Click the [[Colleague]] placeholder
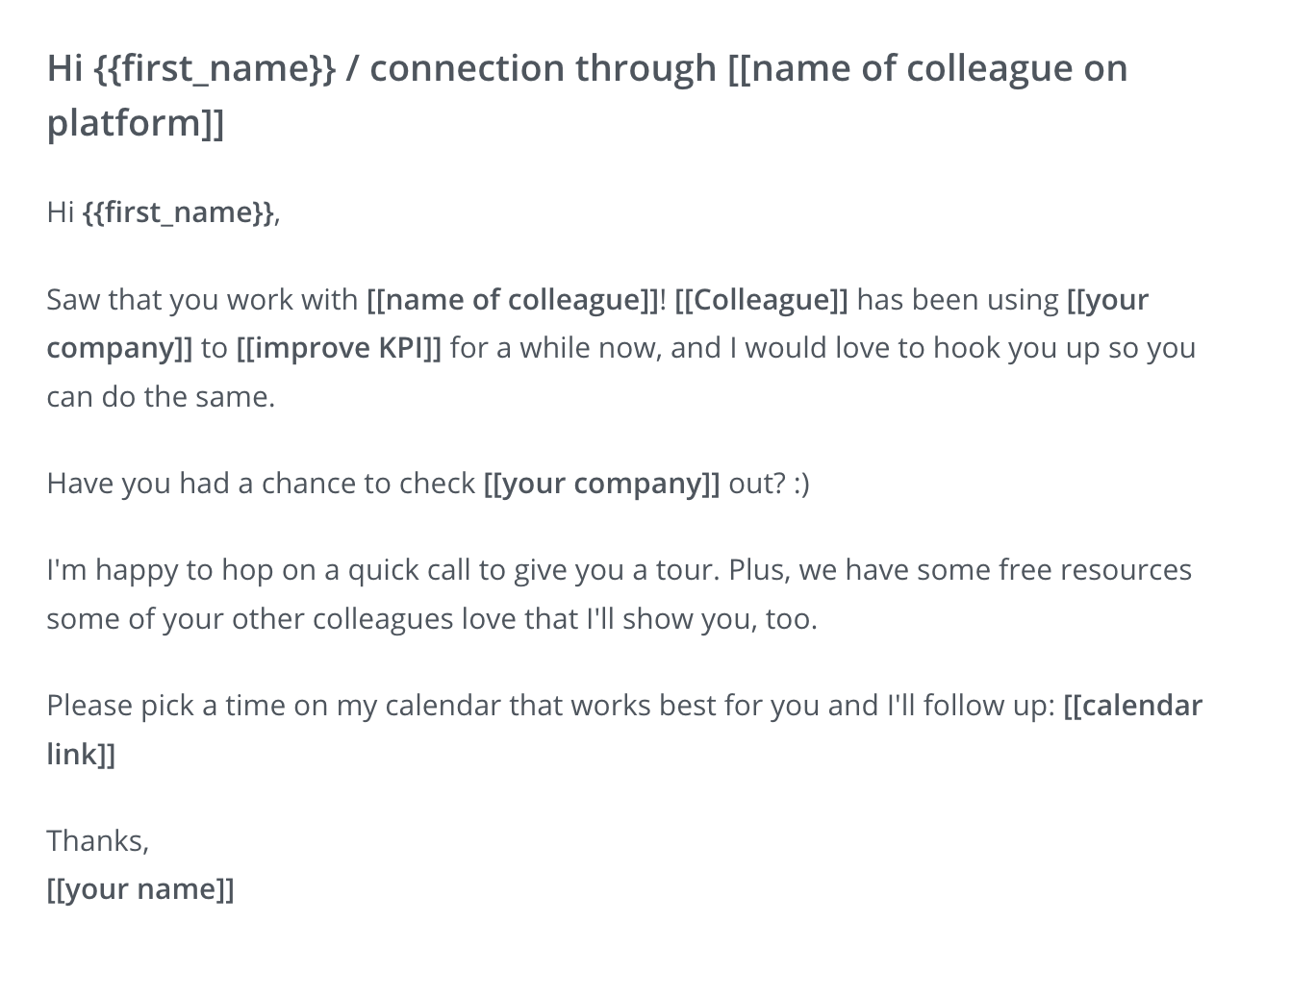 (761, 300)
